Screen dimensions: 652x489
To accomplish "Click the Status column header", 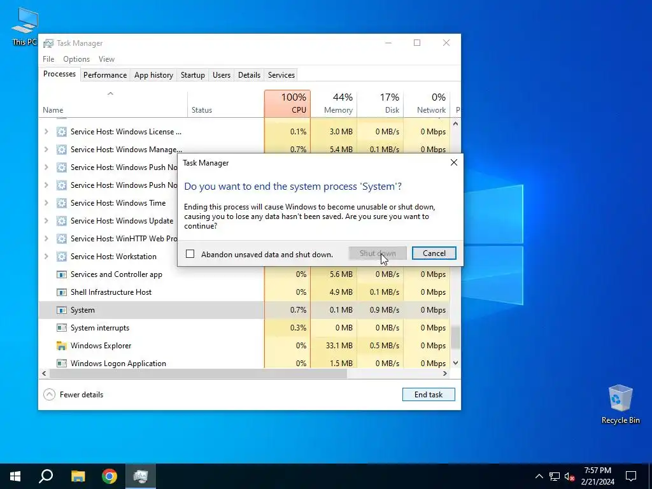I will 226,104.
